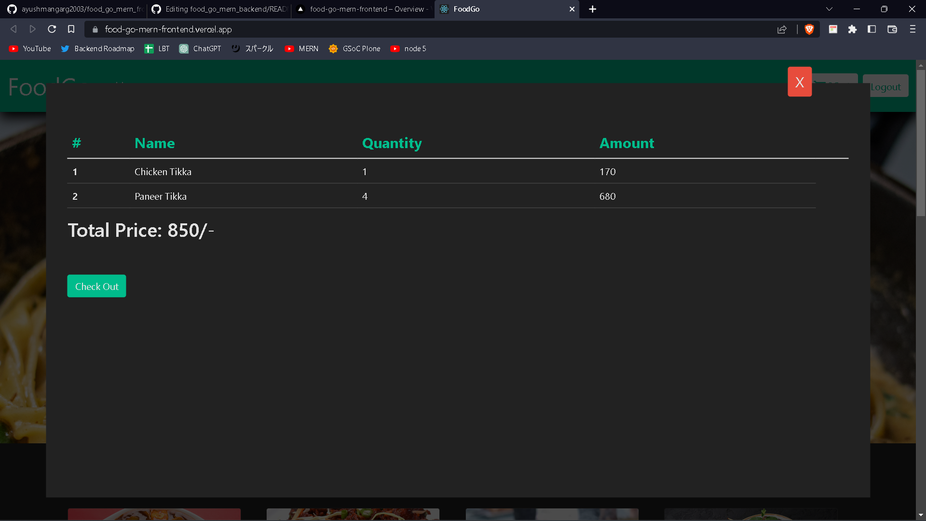Open the Brave Wallet icon

tap(892, 29)
